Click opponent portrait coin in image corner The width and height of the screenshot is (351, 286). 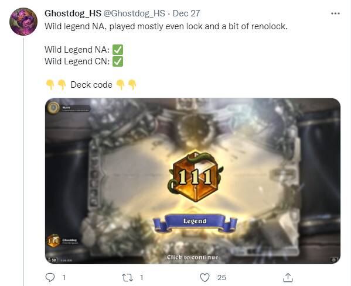pos(53,108)
